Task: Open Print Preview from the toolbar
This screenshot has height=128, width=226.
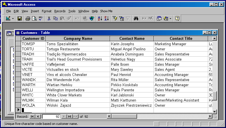Action: coord(34,18)
